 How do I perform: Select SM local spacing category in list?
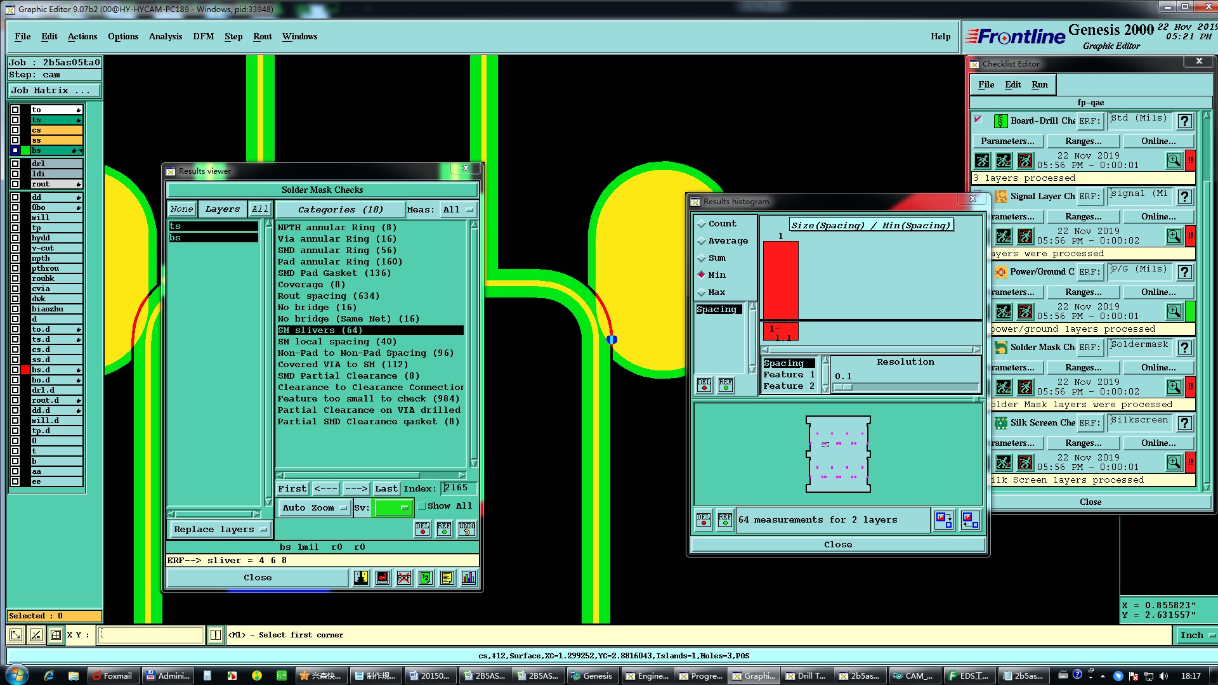click(x=337, y=342)
